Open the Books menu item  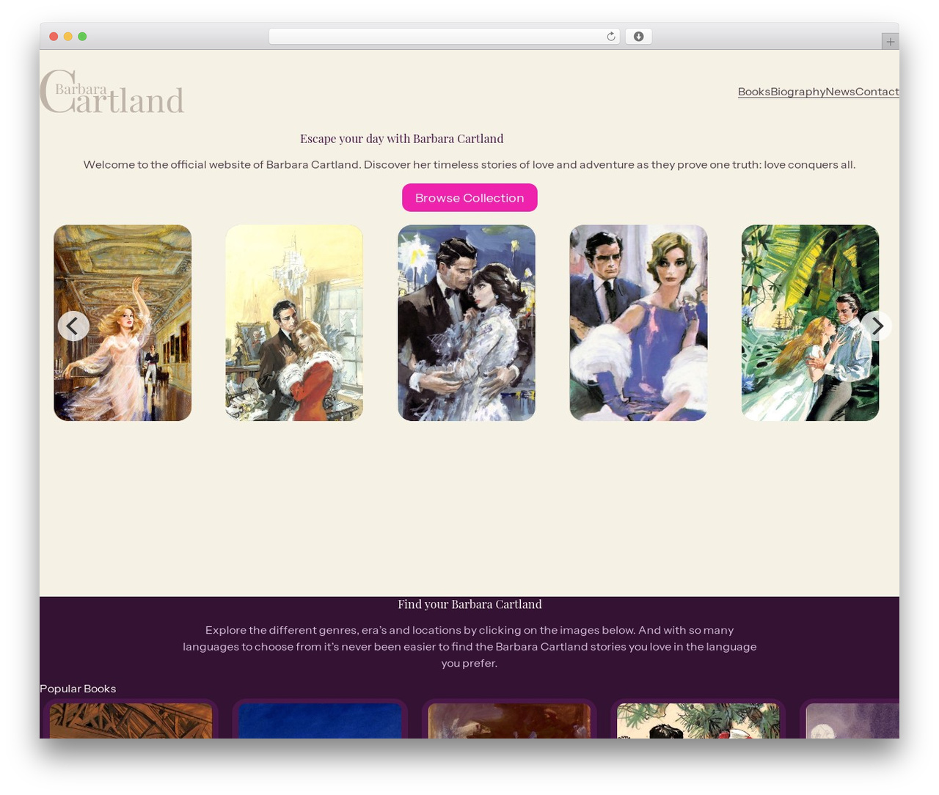[754, 92]
